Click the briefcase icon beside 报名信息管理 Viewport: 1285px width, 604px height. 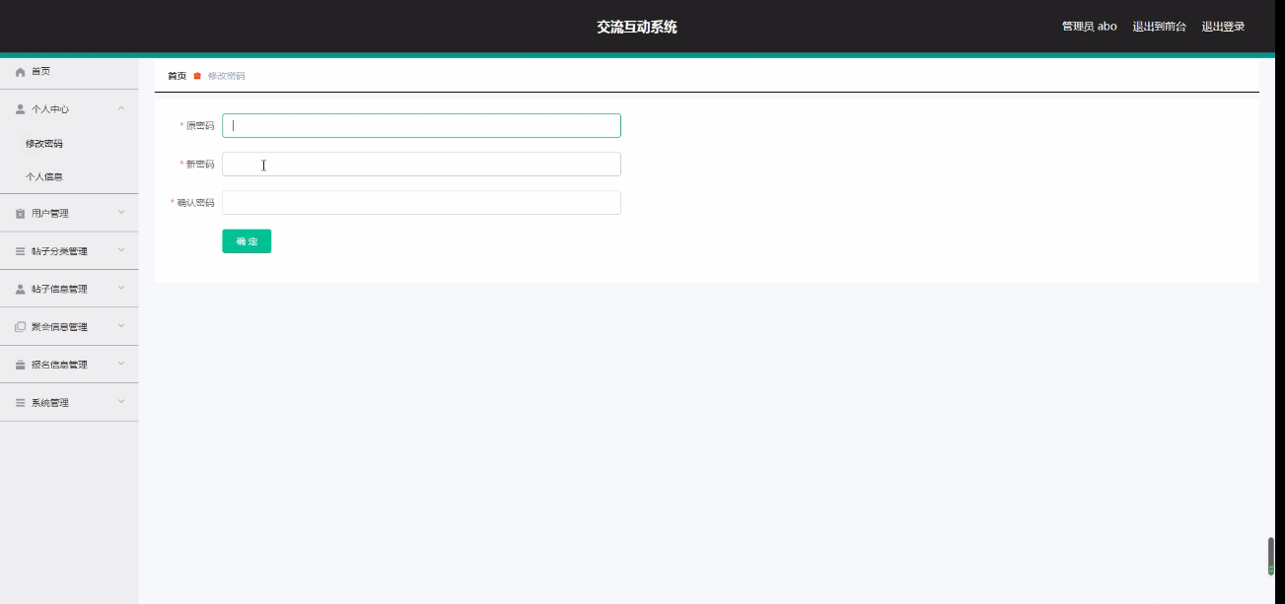(20, 366)
